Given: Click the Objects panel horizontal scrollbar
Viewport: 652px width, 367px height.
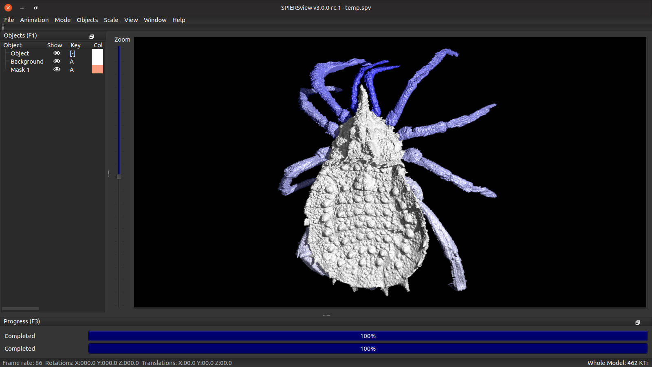Looking at the screenshot, I should click(20, 309).
